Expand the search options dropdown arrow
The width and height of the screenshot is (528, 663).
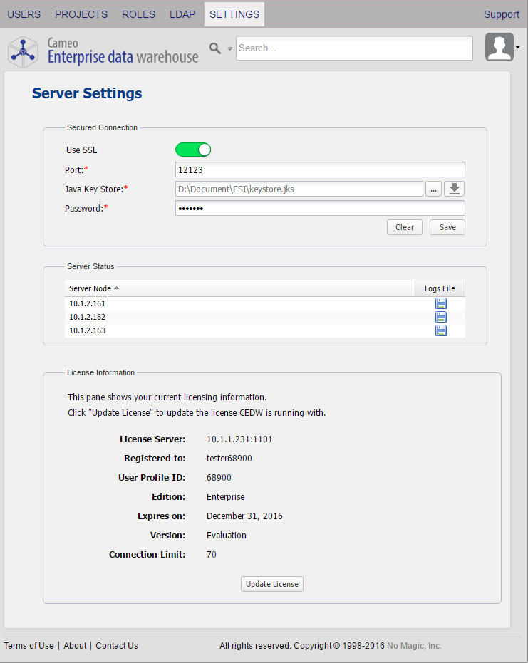229,49
